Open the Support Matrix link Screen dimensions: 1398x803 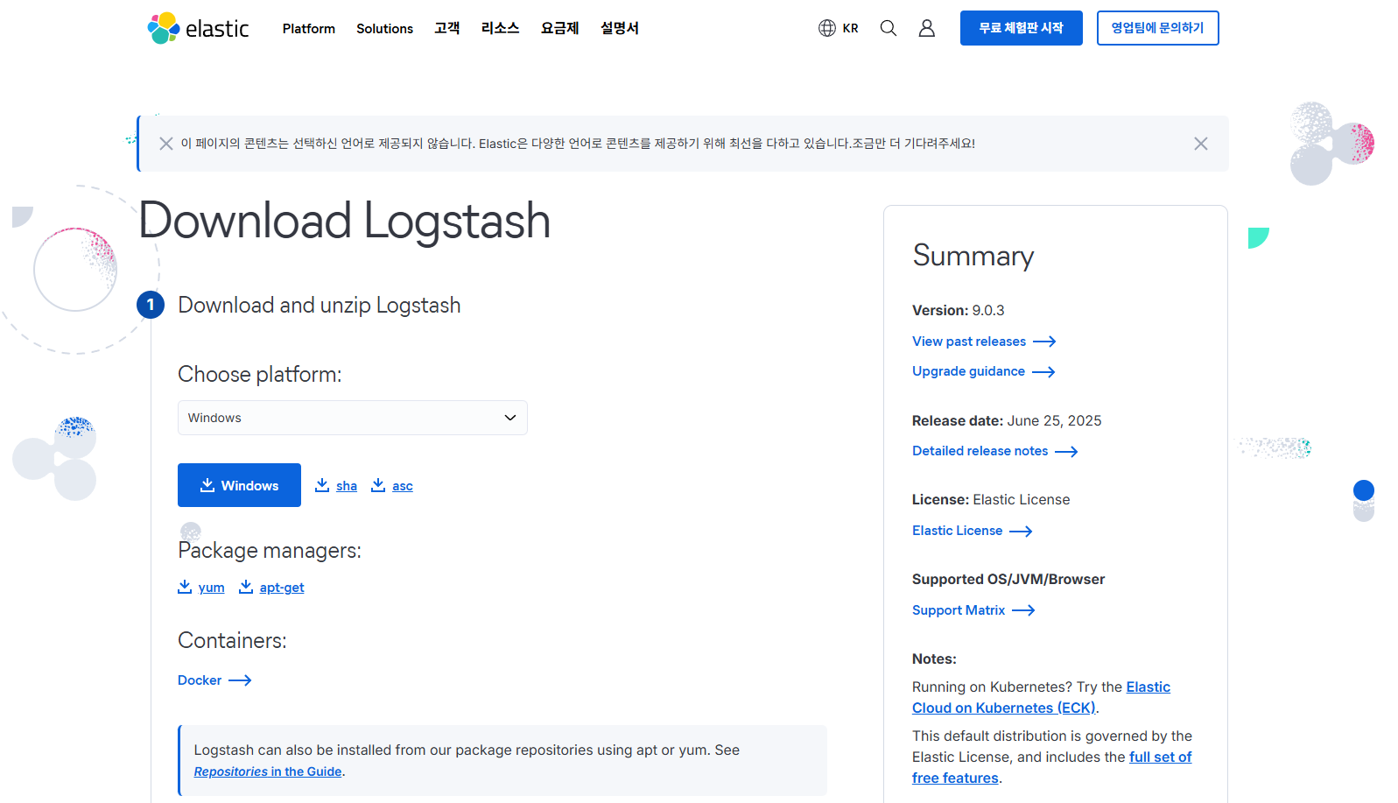[x=959, y=610]
